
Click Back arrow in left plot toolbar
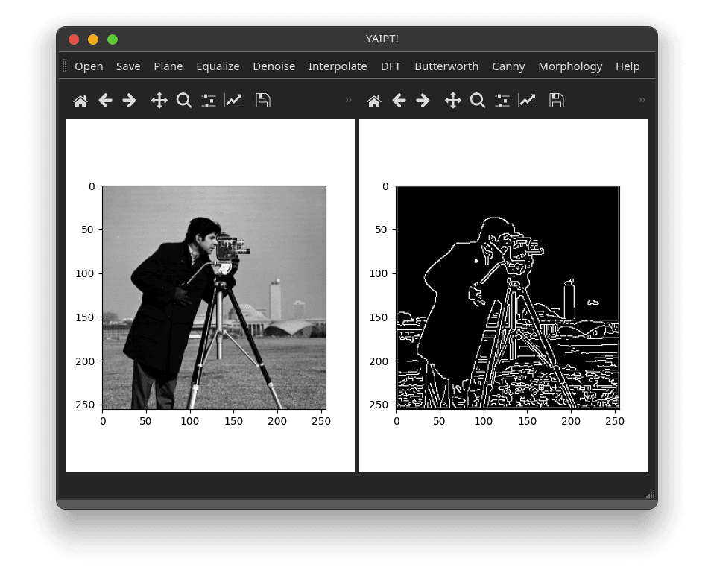point(105,101)
